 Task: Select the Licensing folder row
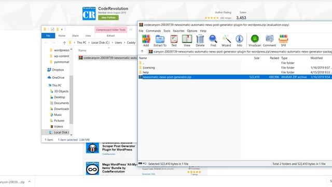pyautogui.click(x=235, y=68)
